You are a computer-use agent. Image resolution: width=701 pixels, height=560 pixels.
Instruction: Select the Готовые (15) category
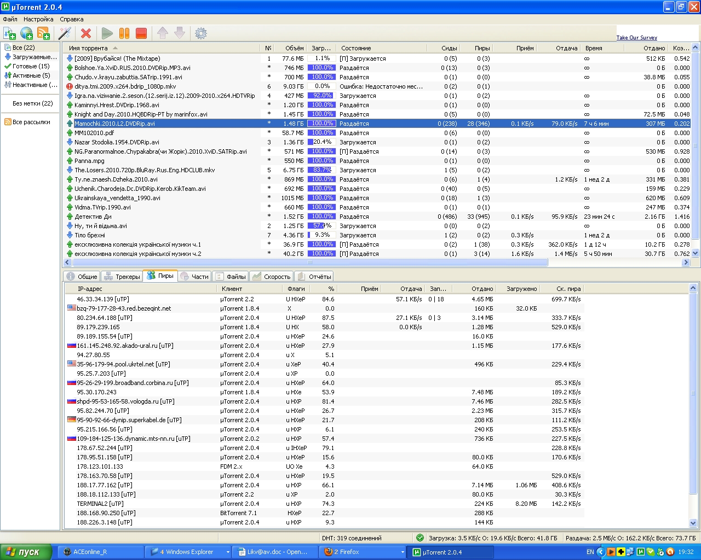27,66
